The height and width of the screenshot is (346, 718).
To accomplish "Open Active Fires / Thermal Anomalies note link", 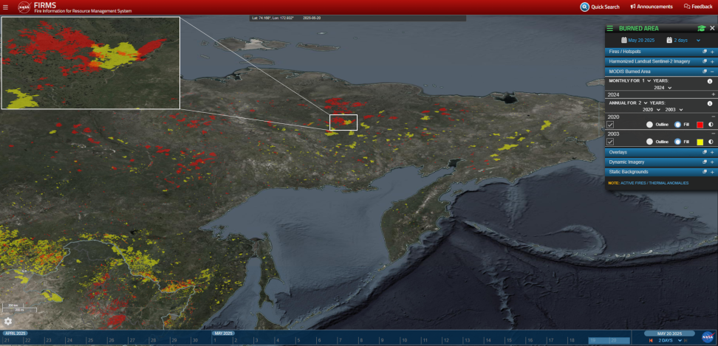I will pyautogui.click(x=654, y=183).
